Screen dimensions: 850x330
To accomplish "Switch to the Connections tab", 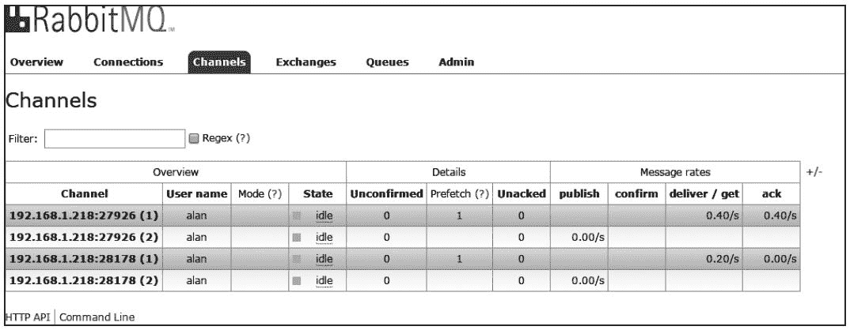I will pos(128,62).
